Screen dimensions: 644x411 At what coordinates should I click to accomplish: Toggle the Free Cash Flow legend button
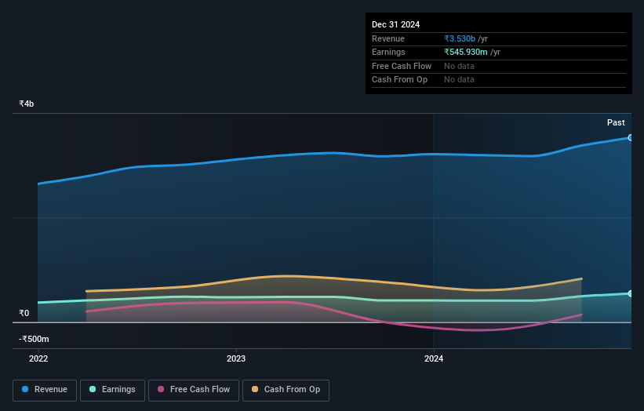(194, 390)
